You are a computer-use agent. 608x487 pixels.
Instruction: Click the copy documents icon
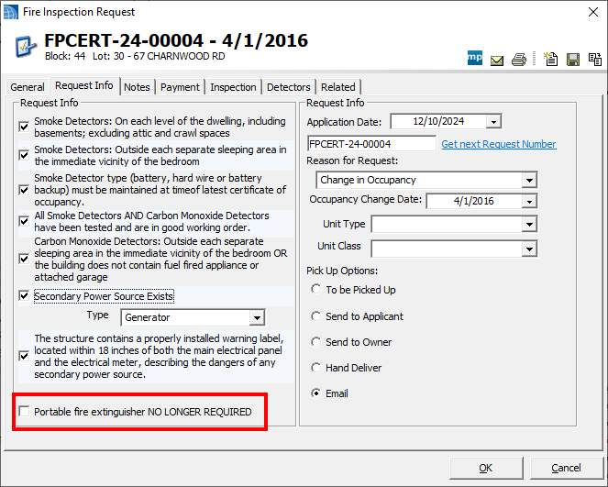pos(595,60)
